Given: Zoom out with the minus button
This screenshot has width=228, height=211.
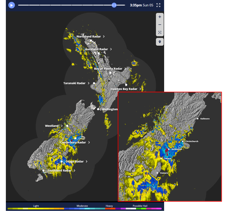Looking at the screenshot, I should (x=160, y=25).
